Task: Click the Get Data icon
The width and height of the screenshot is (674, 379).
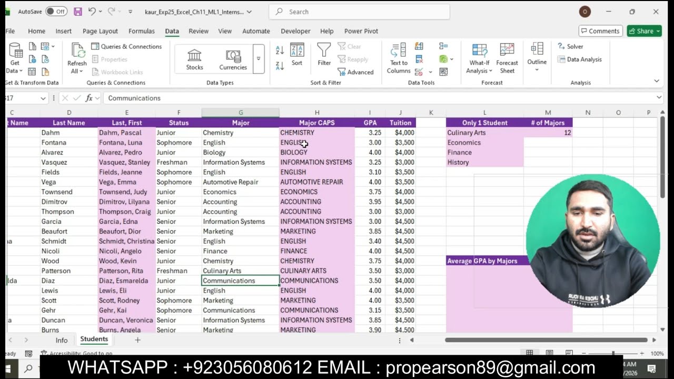Action: pyautogui.click(x=15, y=51)
